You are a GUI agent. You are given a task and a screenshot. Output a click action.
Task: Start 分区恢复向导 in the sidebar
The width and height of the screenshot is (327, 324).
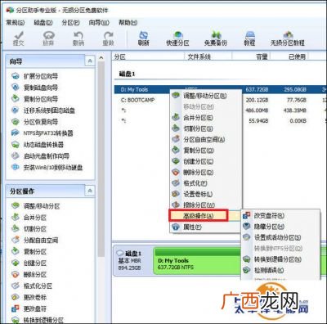pyautogui.click(x=34, y=122)
